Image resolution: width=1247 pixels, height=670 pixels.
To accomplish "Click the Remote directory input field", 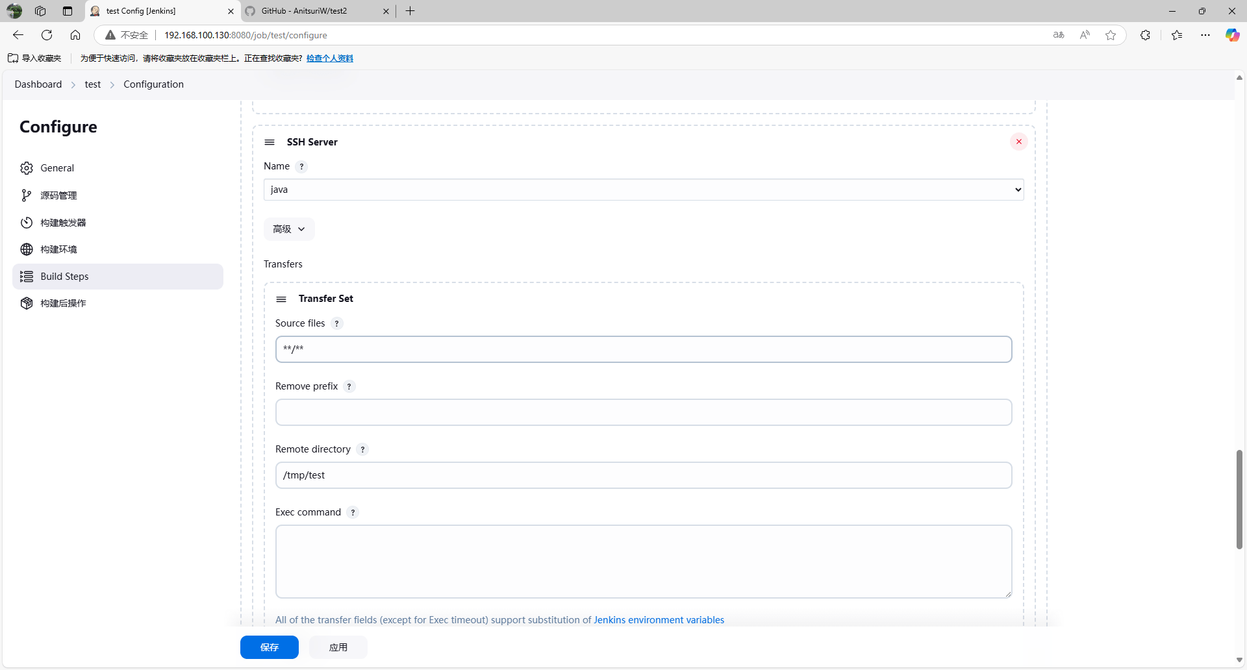I will pos(643,475).
